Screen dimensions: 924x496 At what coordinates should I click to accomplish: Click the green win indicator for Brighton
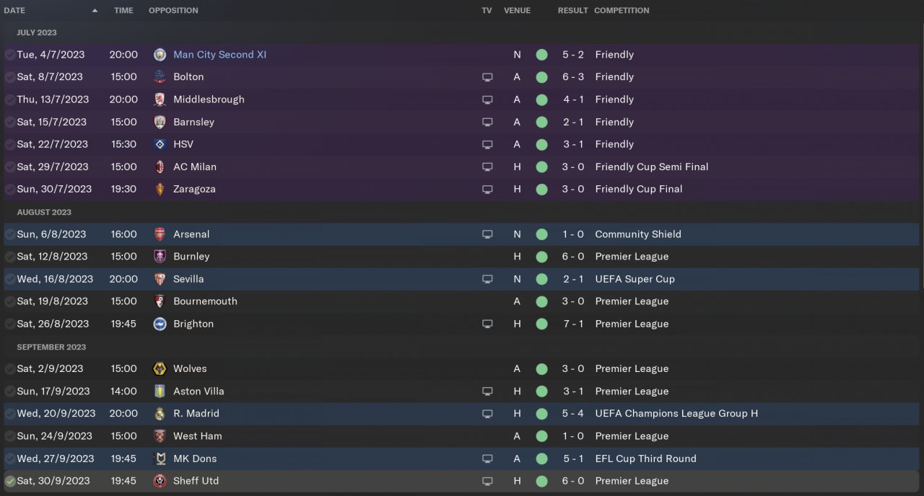click(541, 324)
